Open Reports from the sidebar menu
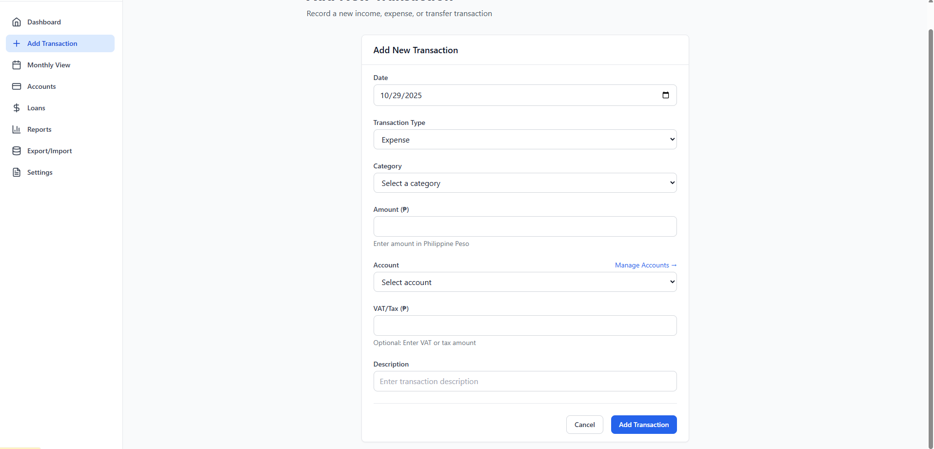The height and width of the screenshot is (449, 934). click(40, 129)
